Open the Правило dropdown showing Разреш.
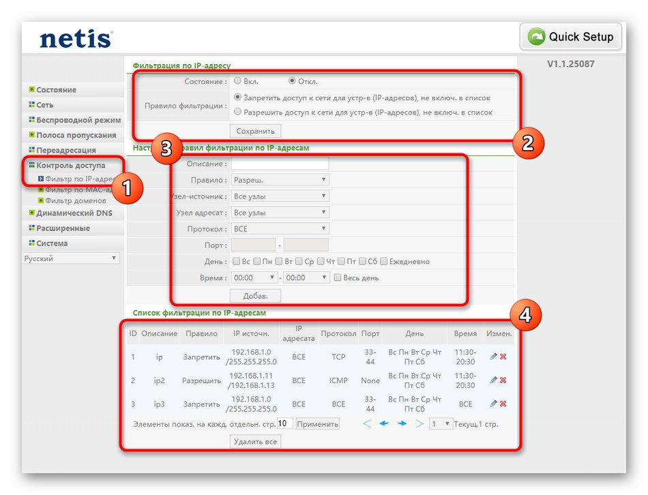 pos(280,180)
